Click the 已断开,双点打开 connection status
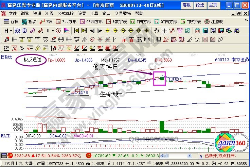This screenshot has width=250, height=167. click(x=220, y=155)
